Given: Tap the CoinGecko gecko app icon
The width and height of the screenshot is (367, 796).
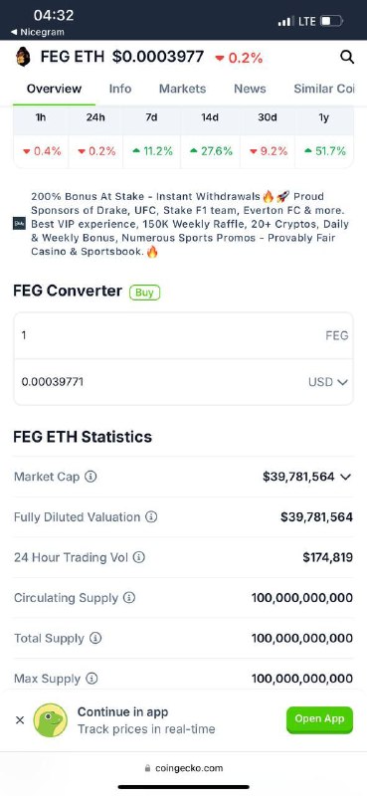Looking at the screenshot, I should coord(51,719).
